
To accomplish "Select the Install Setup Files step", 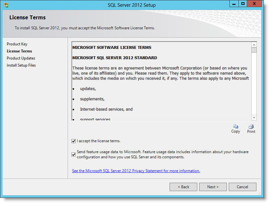I will click(21, 65).
